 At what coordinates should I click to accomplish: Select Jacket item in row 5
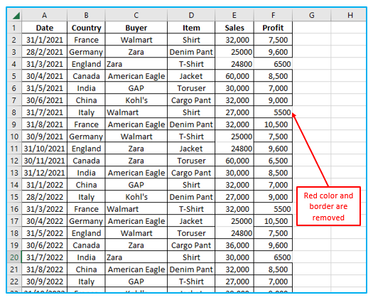191,76
